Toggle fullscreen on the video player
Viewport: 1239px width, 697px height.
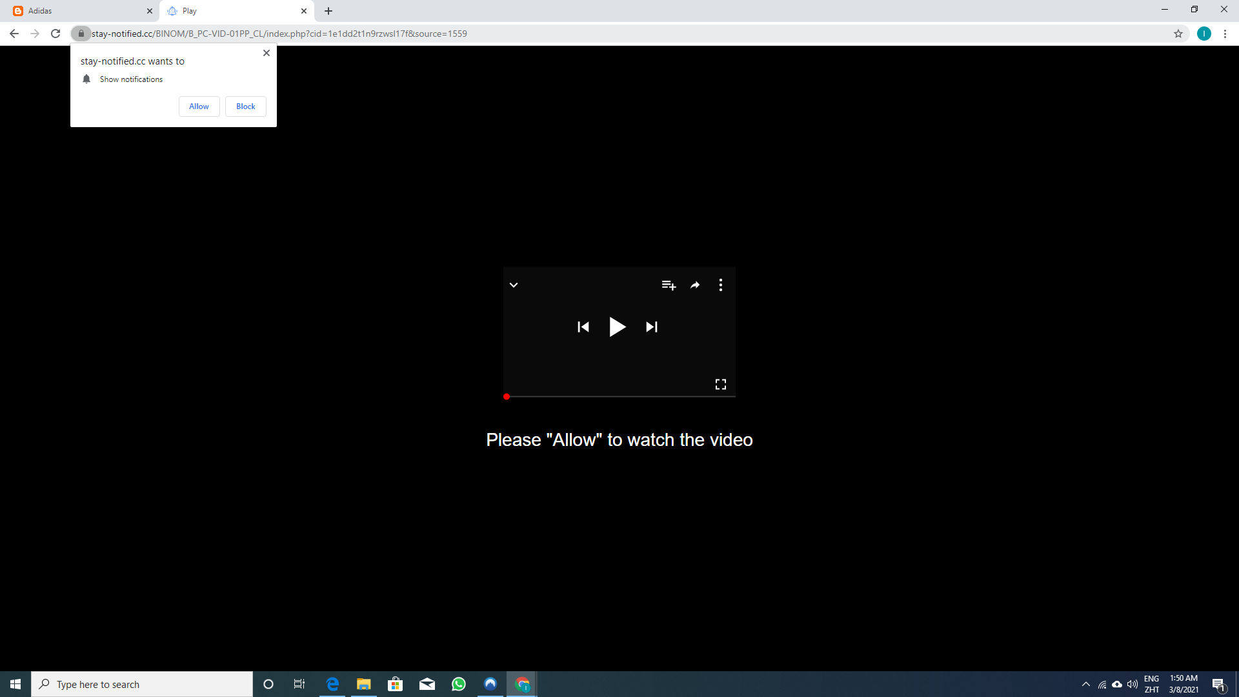pyautogui.click(x=721, y=385)
